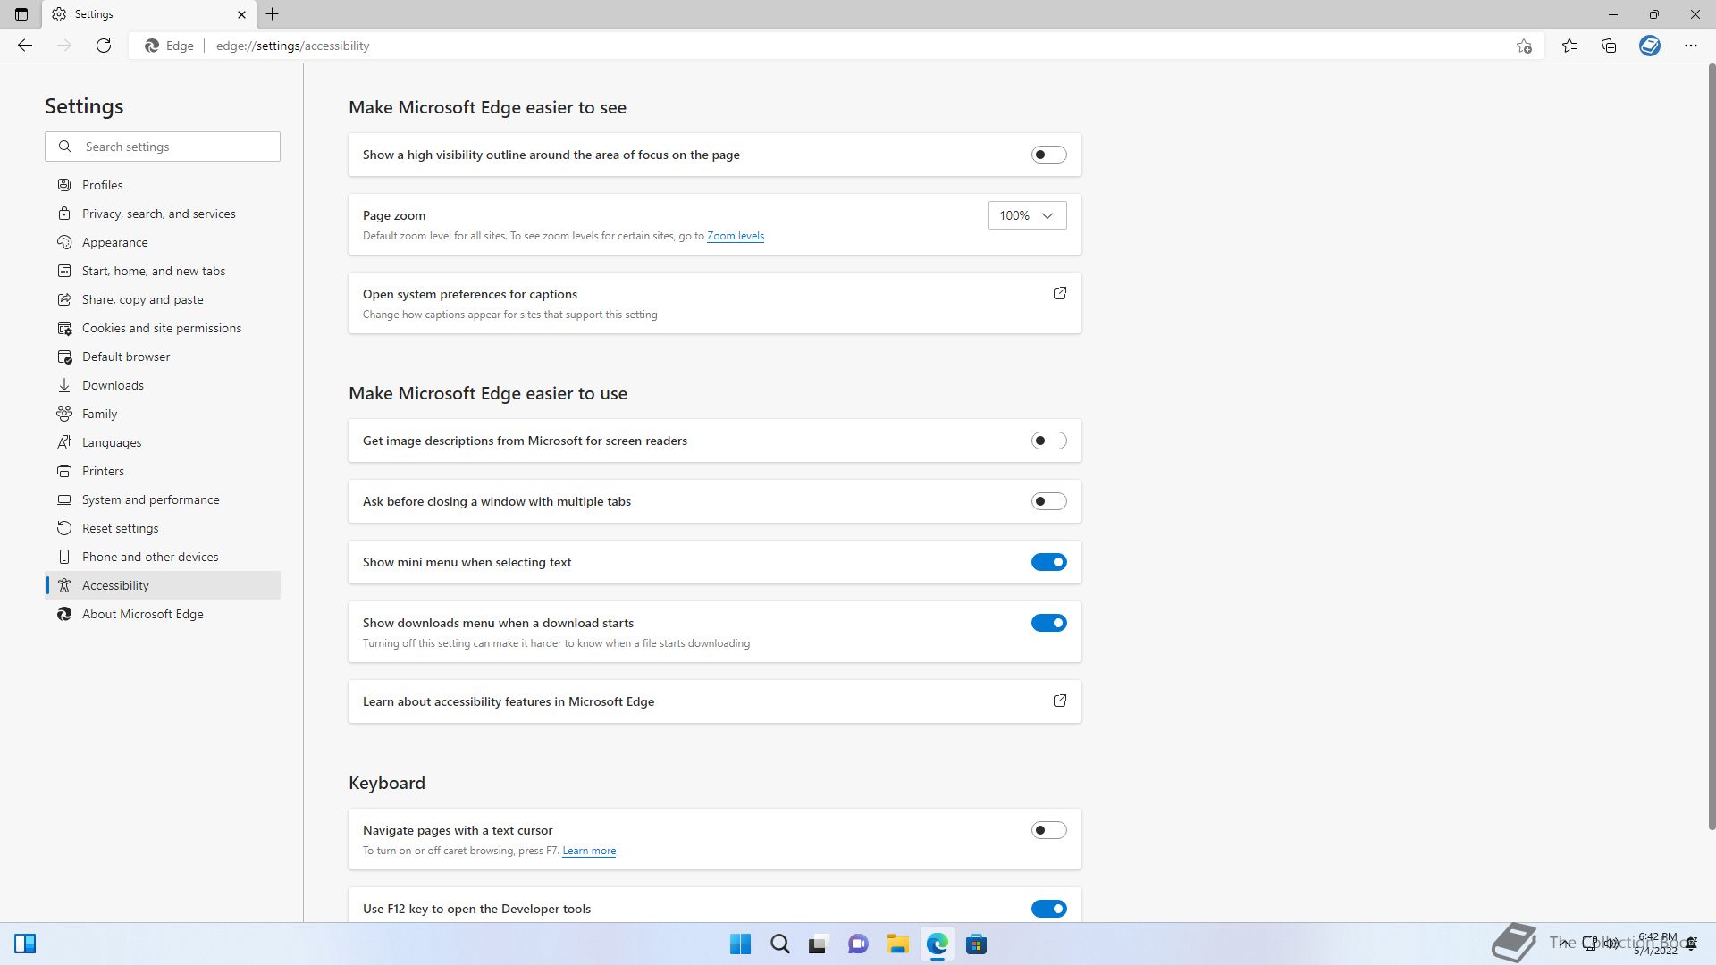Open Cookies and site permissions

point(163,328)
